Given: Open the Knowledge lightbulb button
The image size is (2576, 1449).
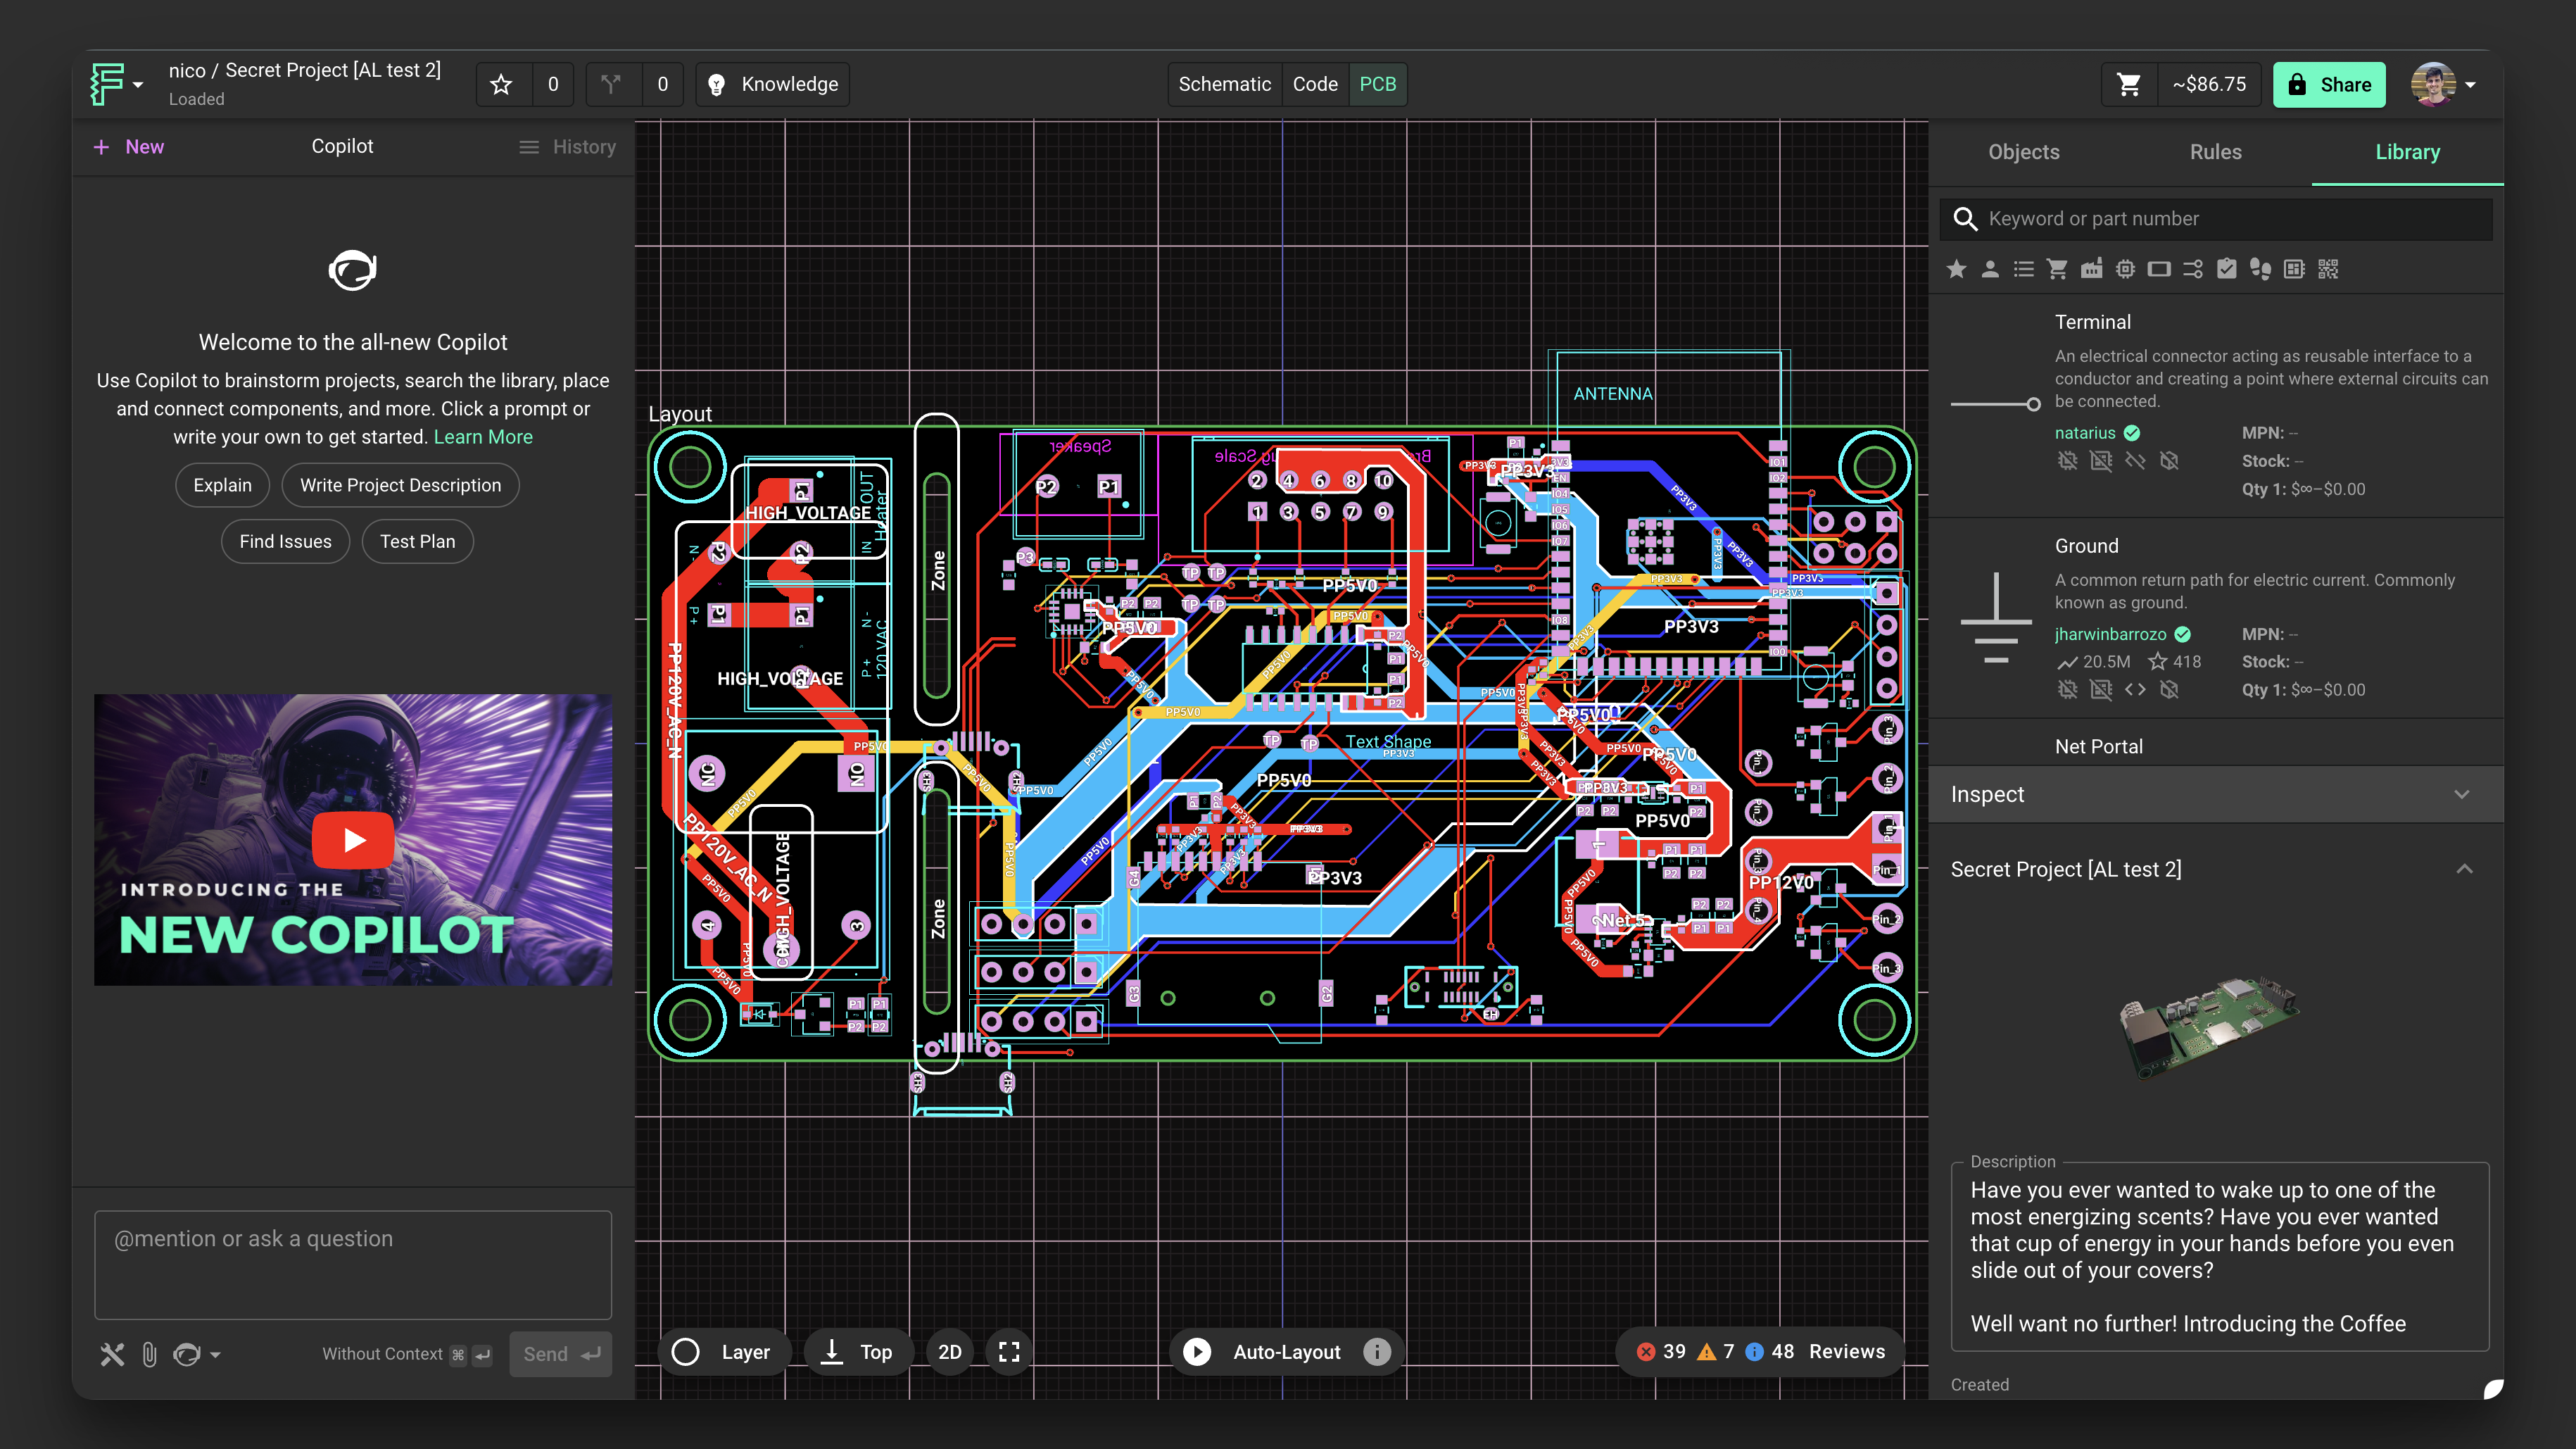Looking at the screenshot, I should pyautogui.click(x=773, y=84).
